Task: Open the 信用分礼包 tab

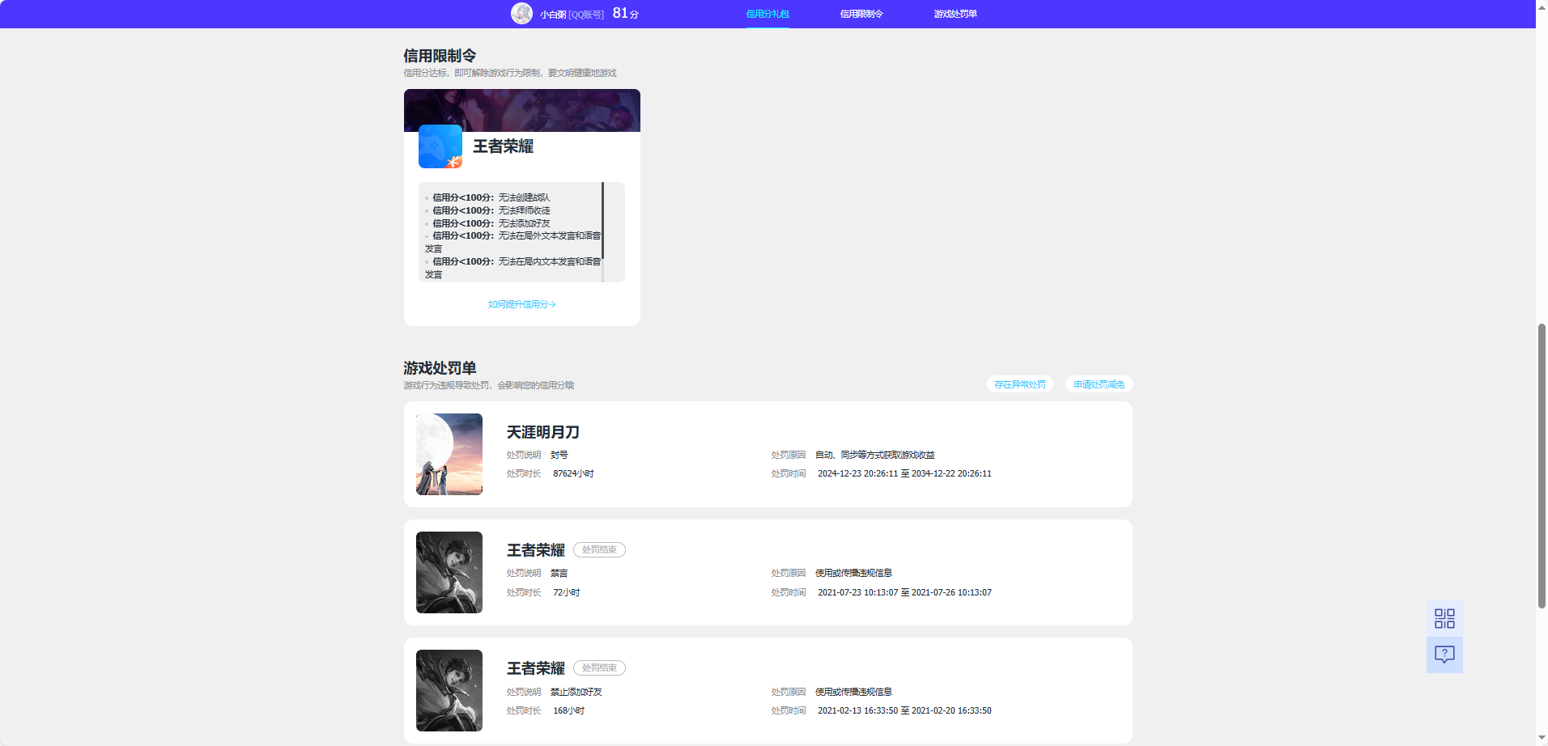Action: (767, 14)
